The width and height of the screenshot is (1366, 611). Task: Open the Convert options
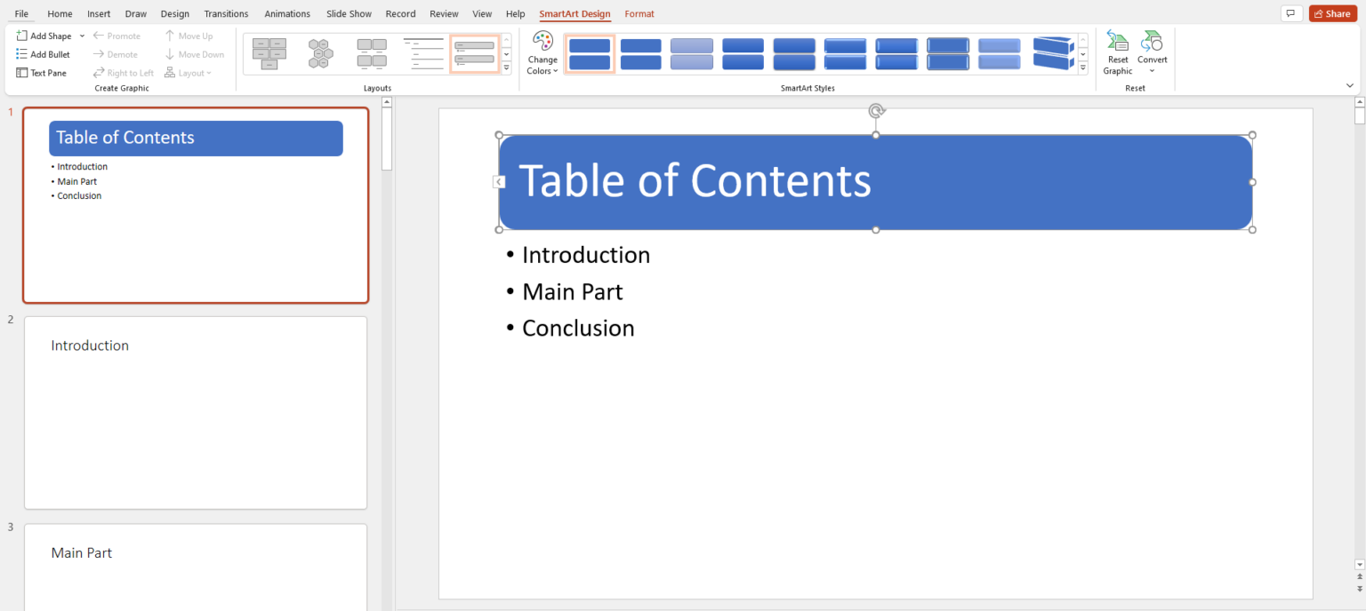[1152, 53]
